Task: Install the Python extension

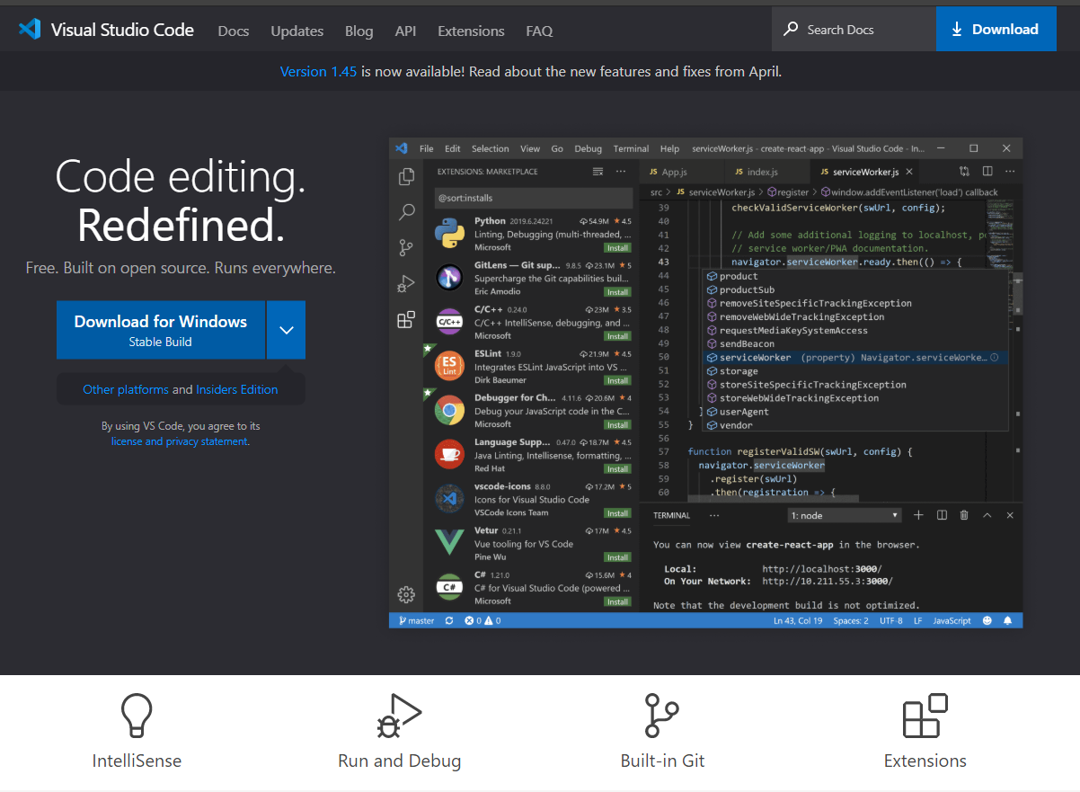Action: (x=617, y=248)
